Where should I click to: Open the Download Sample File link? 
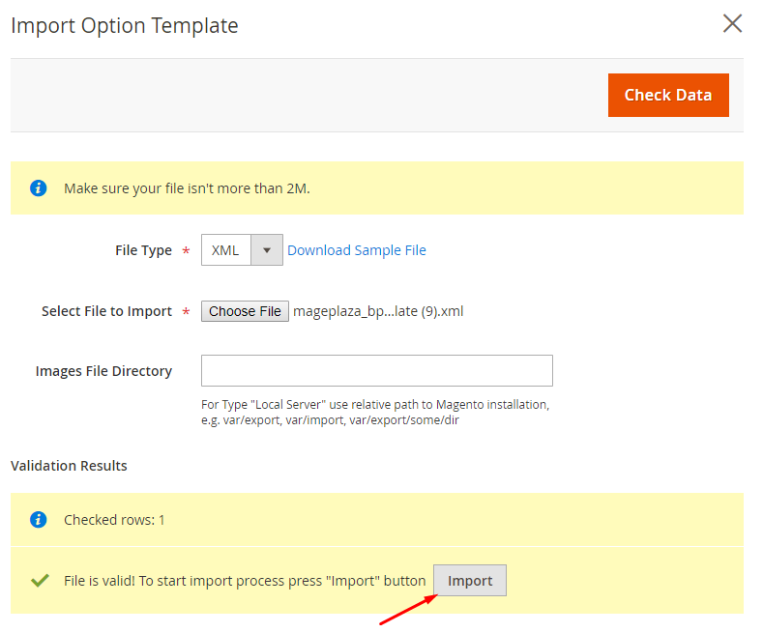tap(357, 250)
